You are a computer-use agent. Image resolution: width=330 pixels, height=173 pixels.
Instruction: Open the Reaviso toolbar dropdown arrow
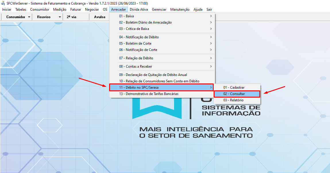(x=60, y=17)
